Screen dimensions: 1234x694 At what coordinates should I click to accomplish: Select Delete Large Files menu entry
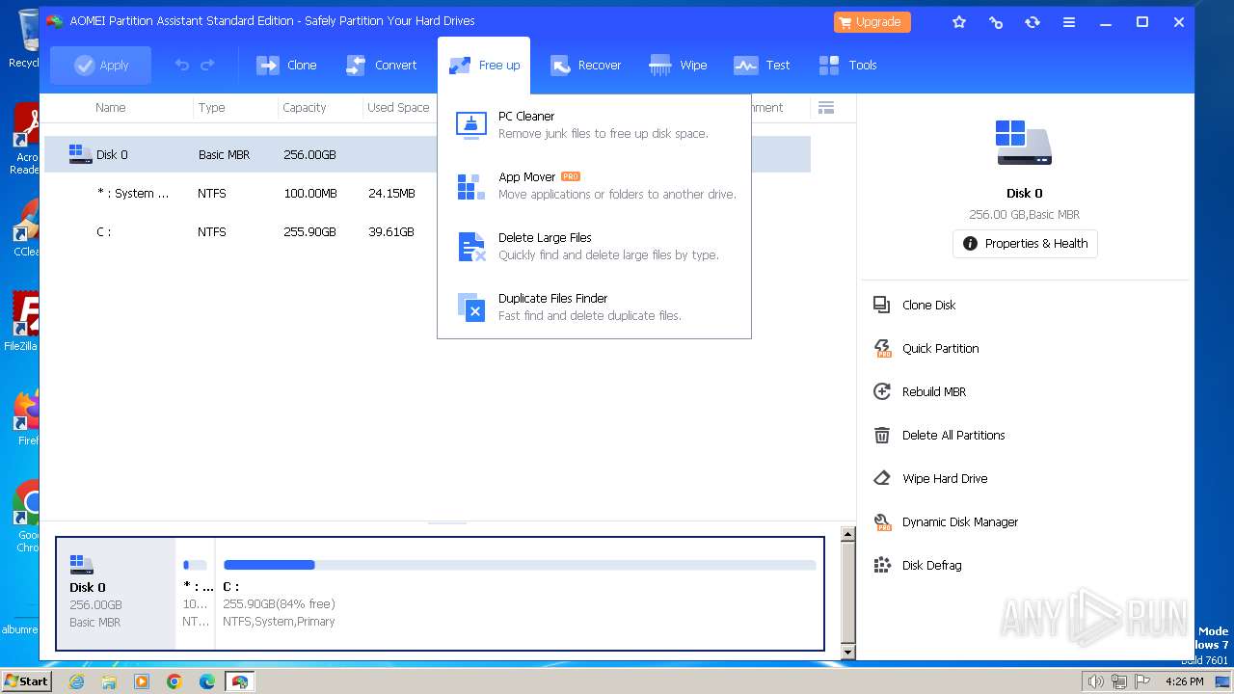point(594,246)
